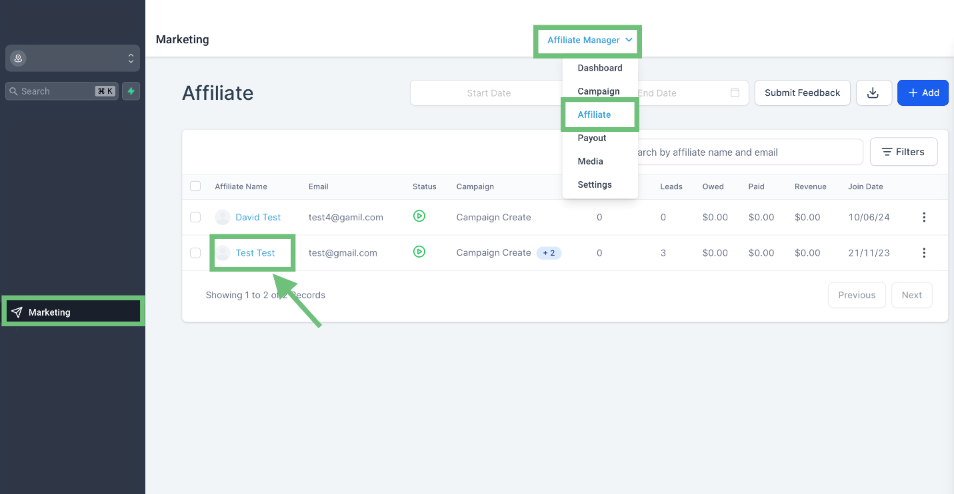Select Dashboard from the dropdown menu

(600, 68)
